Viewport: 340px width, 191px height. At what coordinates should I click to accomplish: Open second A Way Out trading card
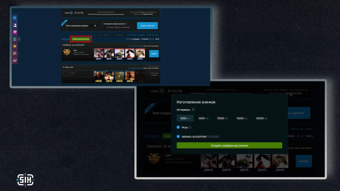click(x=109, y=77)
